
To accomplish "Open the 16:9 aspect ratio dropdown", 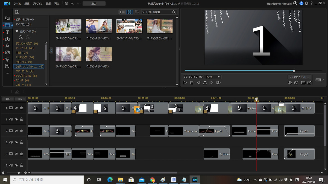I will 320,80.
